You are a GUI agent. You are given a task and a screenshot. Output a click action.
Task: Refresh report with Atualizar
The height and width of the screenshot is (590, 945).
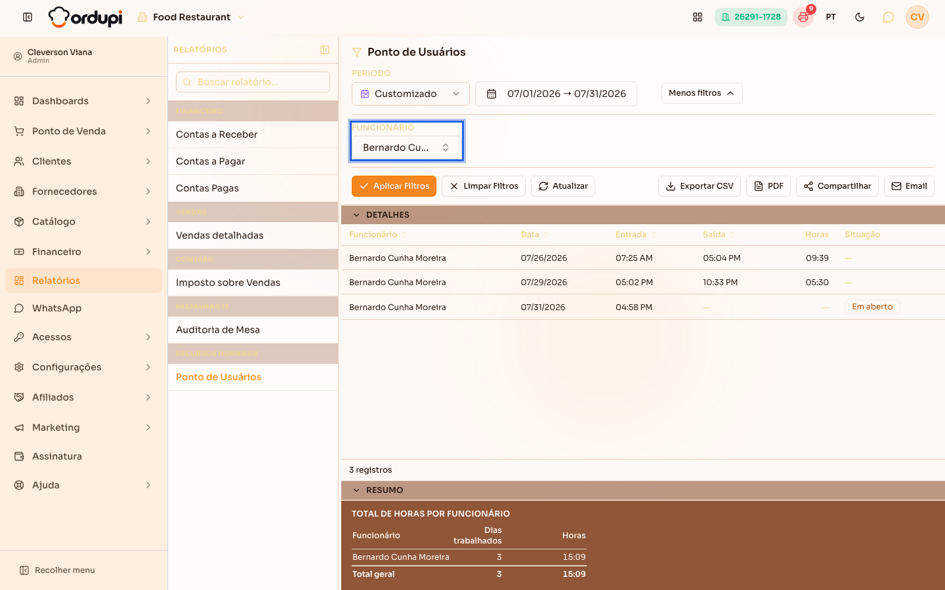pyautogui.click(x=563, y=186)
